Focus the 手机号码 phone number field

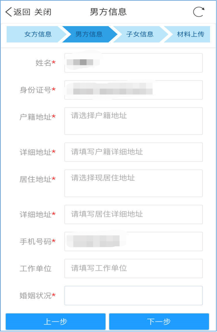pyautogui.click(x=134, y=241)
